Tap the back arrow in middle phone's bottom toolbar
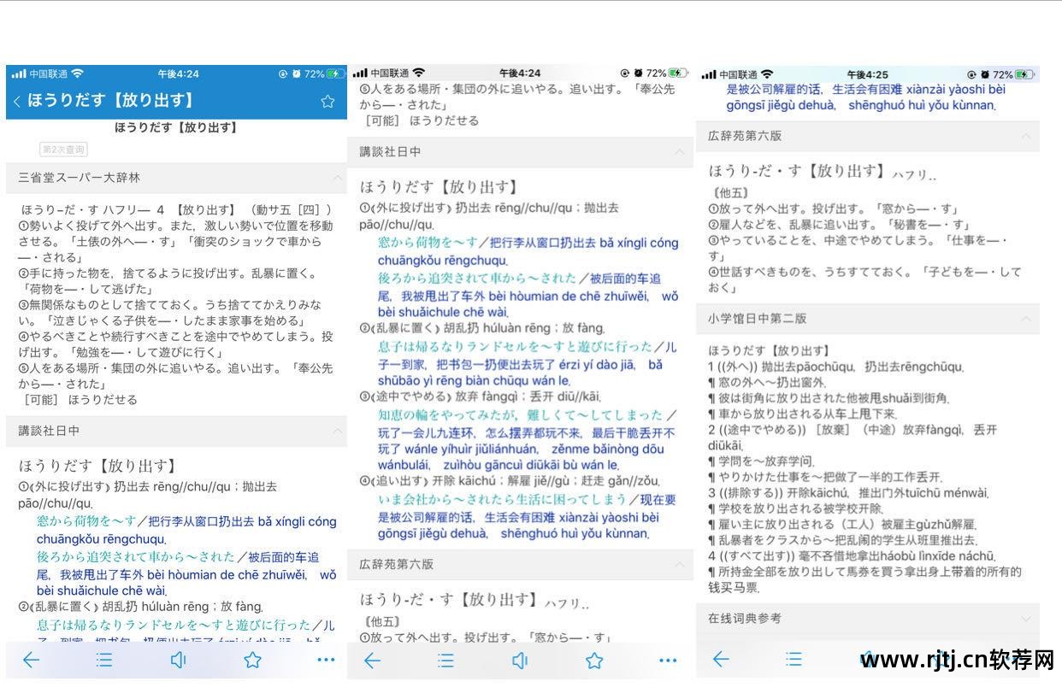The image size is (1062, 699). tap(372, 660)
